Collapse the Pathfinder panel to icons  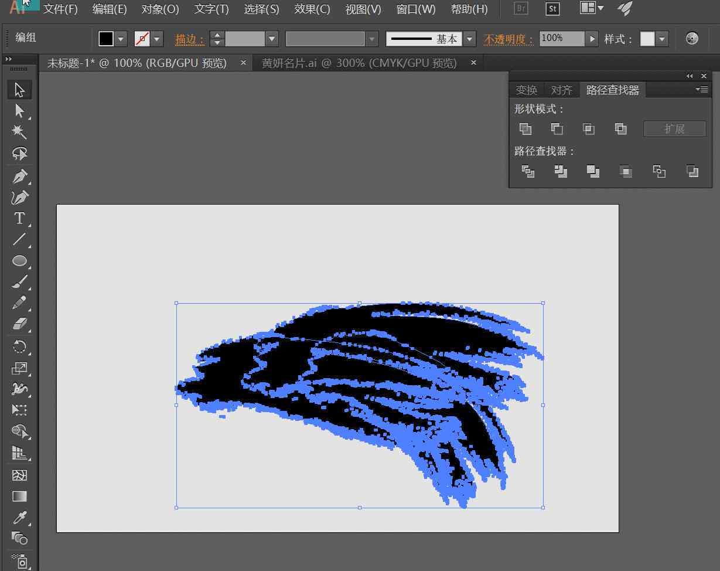(690, 76)
